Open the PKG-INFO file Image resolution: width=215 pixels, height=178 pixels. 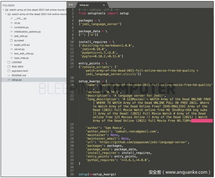pos(18,67)
